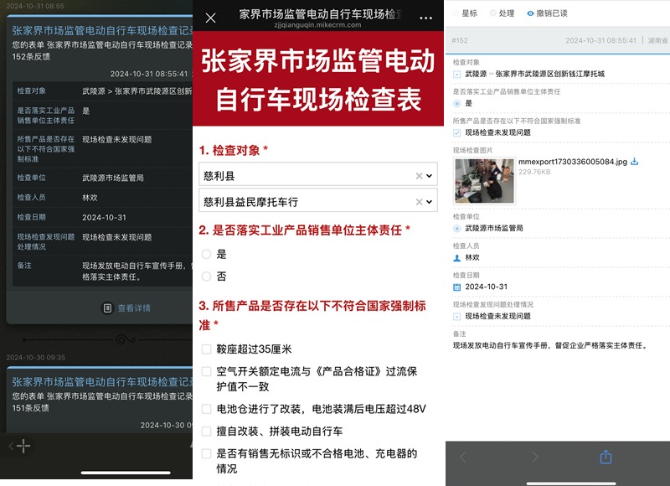Screen dimensions: 670x486
Task: Tap the back arrow in bottom bar
Action: (462, 457)
